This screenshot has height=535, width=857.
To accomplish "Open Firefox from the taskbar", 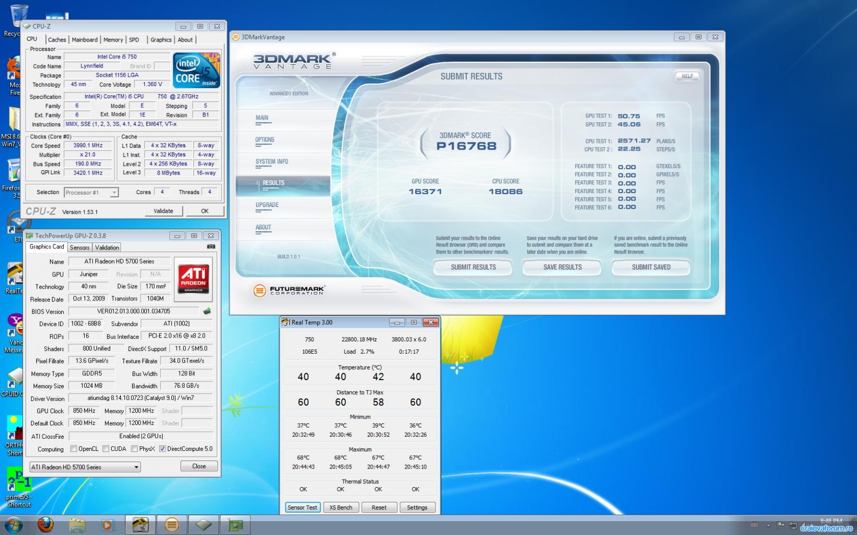I will 46,525.
